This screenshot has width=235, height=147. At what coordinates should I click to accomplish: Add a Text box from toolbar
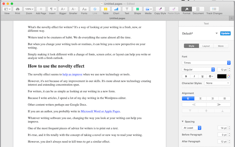point(127,9)
